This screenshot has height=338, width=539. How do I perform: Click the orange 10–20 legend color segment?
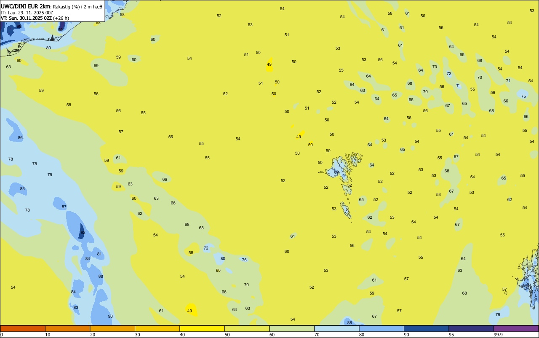67,328
